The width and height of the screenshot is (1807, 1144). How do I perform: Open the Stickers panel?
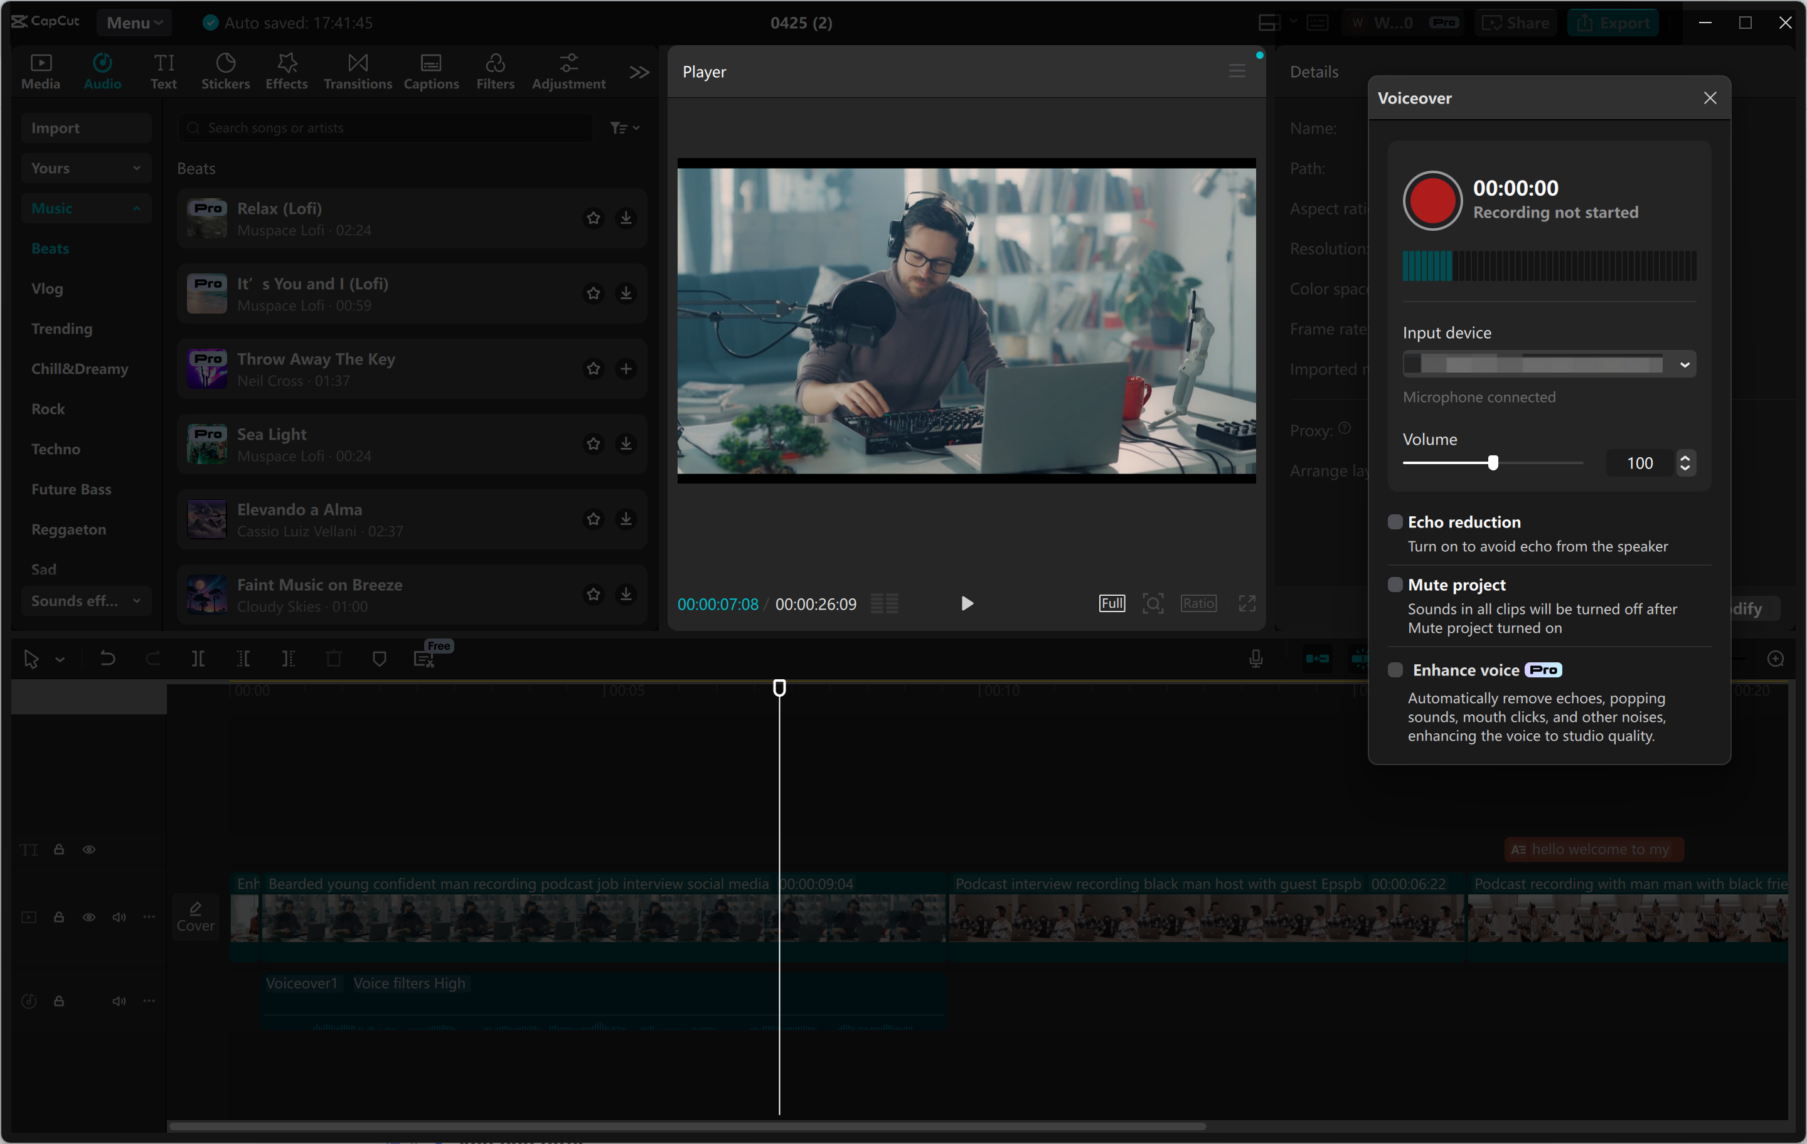(x=225, y=70)
